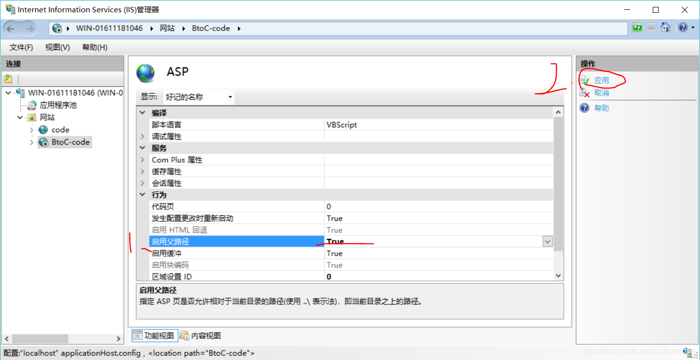Expand the 调试属性 property group
This screenshot has width=700, height=360.
pos(142,136)
